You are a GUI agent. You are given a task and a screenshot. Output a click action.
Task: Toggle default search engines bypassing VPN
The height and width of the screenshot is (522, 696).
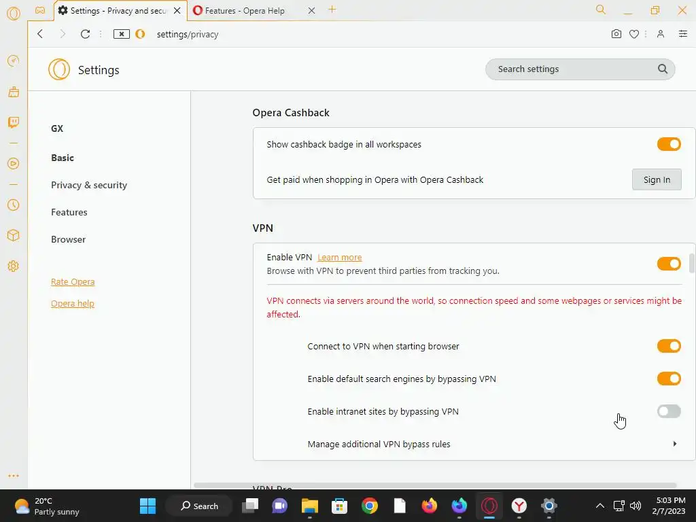pos(669,379)
